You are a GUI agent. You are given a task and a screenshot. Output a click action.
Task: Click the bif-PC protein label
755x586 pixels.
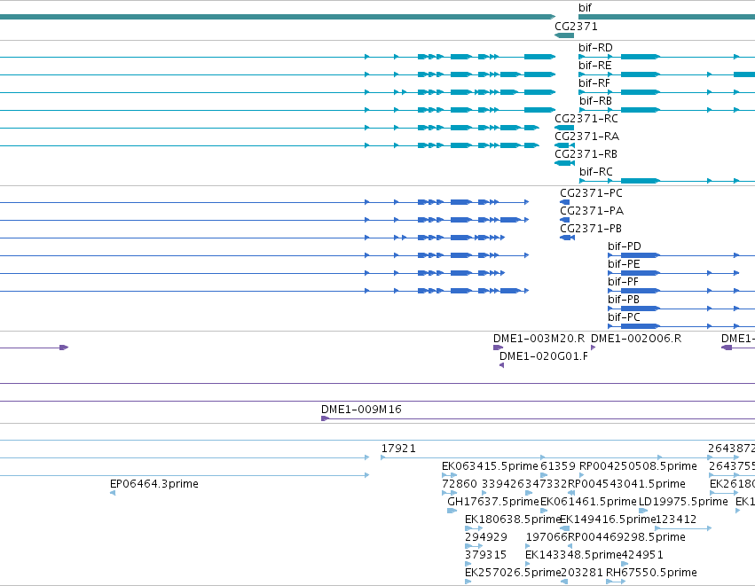pos(624,317)
